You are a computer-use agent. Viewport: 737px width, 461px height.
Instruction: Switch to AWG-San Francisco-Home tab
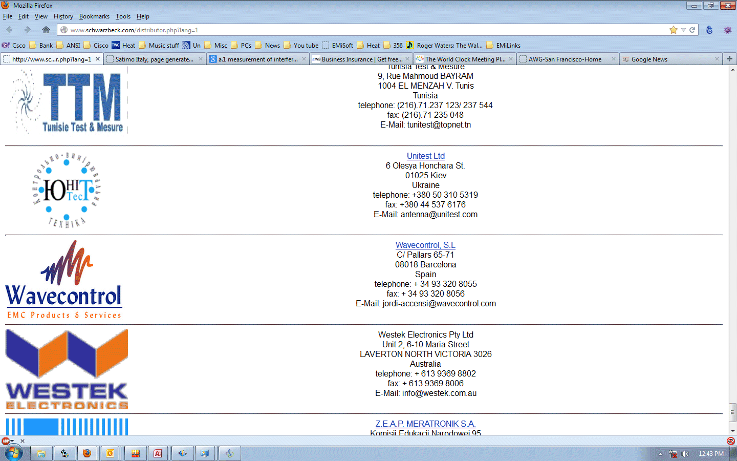568,59
